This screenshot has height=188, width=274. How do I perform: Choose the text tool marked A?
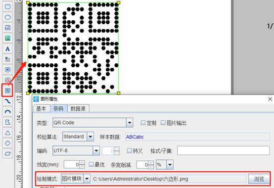click(7, 49)
